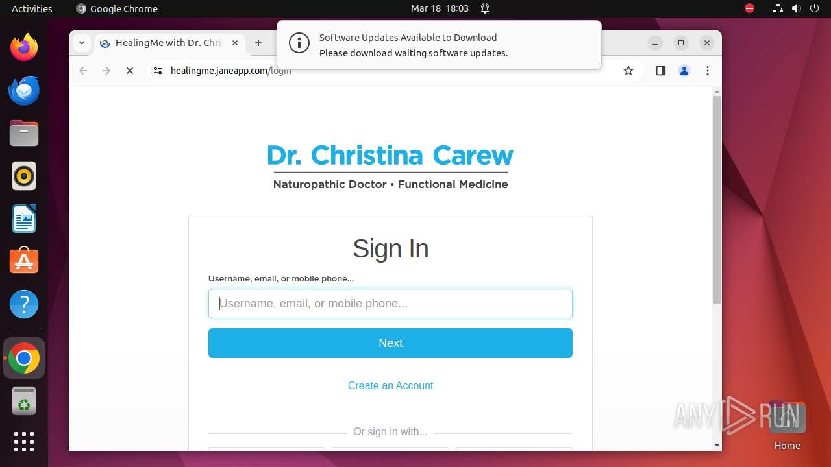View site information icon in address bar
This screenshot has width=831, height=467.
(158, 71)
